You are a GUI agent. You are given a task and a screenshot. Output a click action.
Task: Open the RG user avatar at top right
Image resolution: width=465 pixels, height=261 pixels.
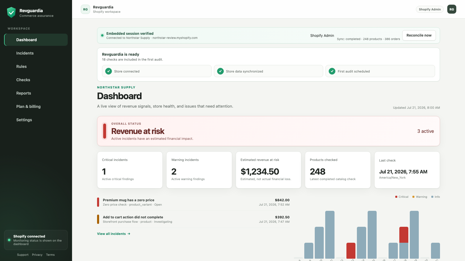[452, 9]
